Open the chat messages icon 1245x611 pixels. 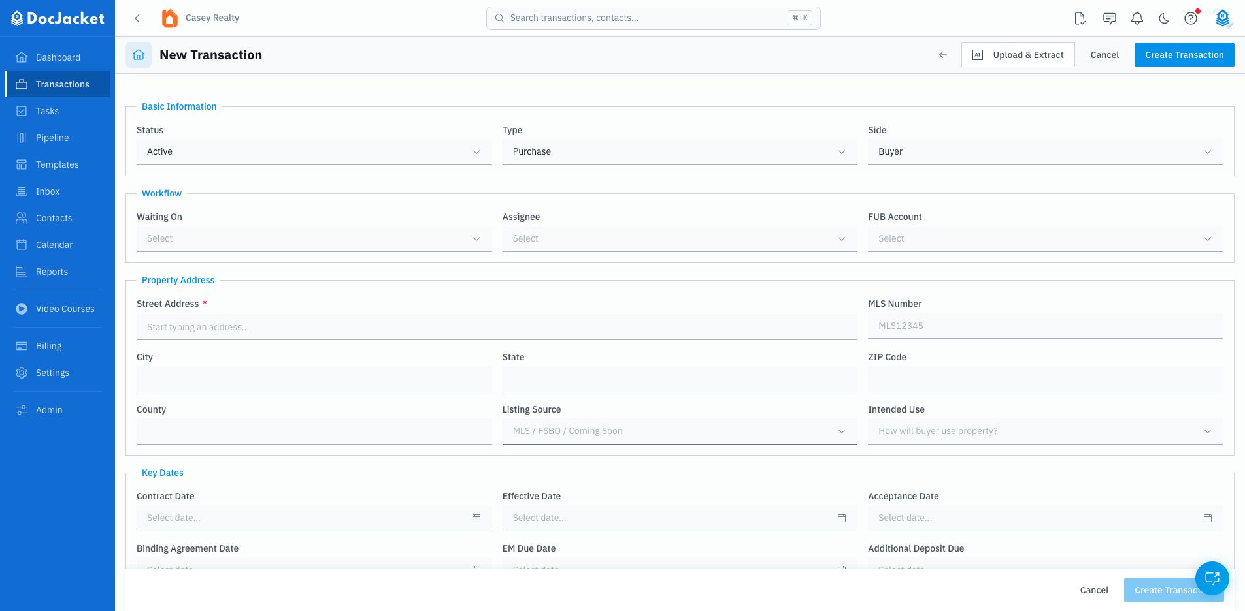click(x=1109, y=18)
